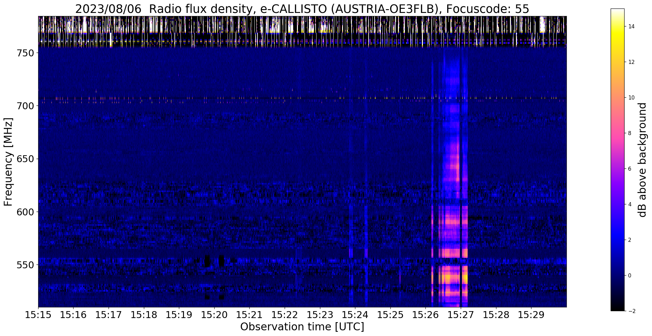The height and width of the screenshot is (336, 652).
Task: Click the pink 8 dB colorbar region
Action: (618, 133)
